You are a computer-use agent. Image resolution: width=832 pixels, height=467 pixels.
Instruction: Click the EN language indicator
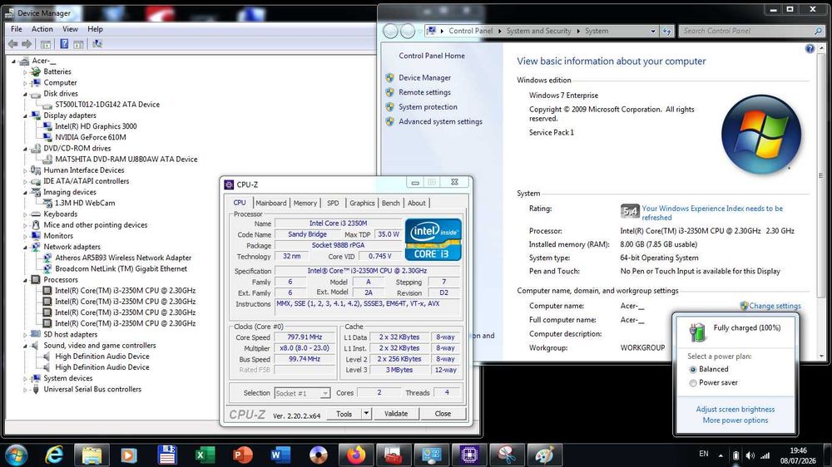point(704,454)
